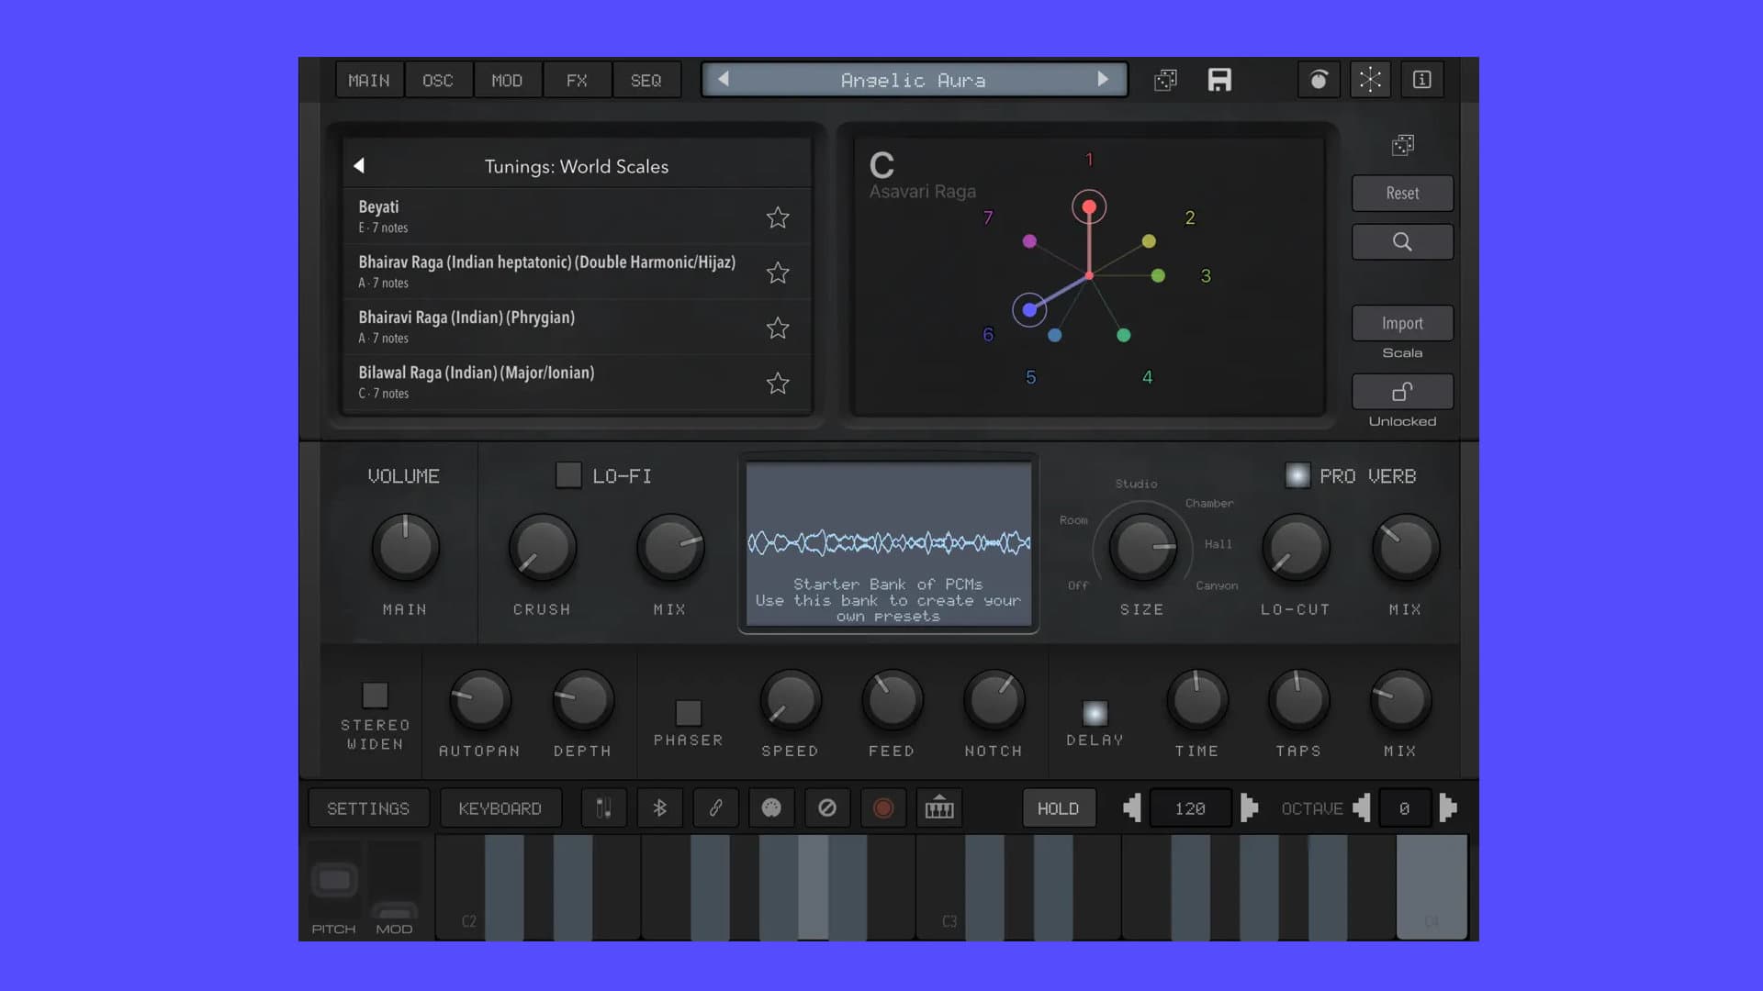The width and height of the screenshot is (1763, 991).
Task: Select the Beyati scale row
Action: pyautogui.click(x=578, y=217)
